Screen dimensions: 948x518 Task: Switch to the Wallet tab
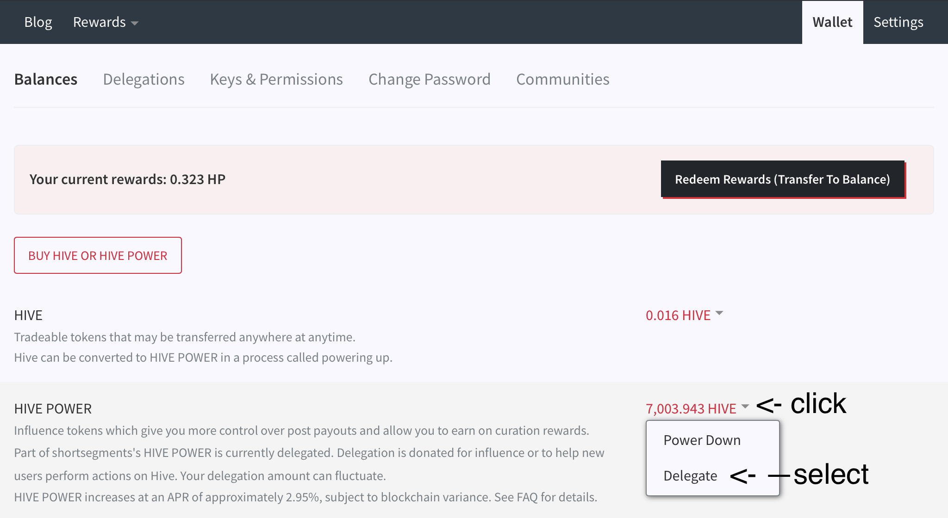[832, 22]
